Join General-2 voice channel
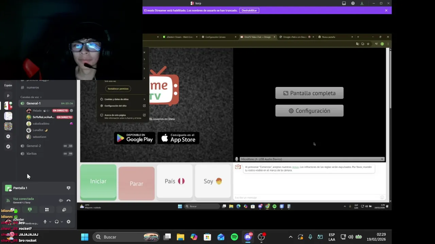 click(x=47, y=146)
